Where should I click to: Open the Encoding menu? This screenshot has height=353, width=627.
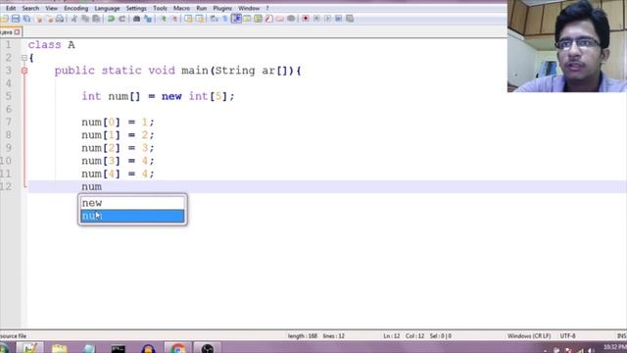[76, 8]
